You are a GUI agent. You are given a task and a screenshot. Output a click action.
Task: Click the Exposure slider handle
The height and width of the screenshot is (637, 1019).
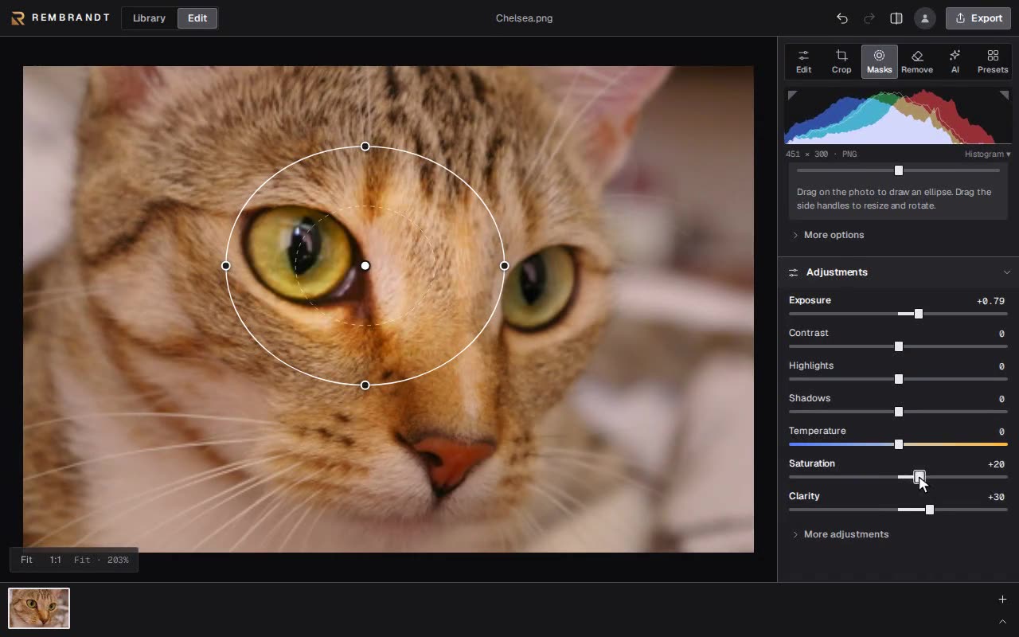pos(919,314)
